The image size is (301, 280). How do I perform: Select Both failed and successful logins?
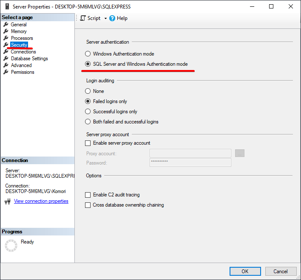coord(88,122)
